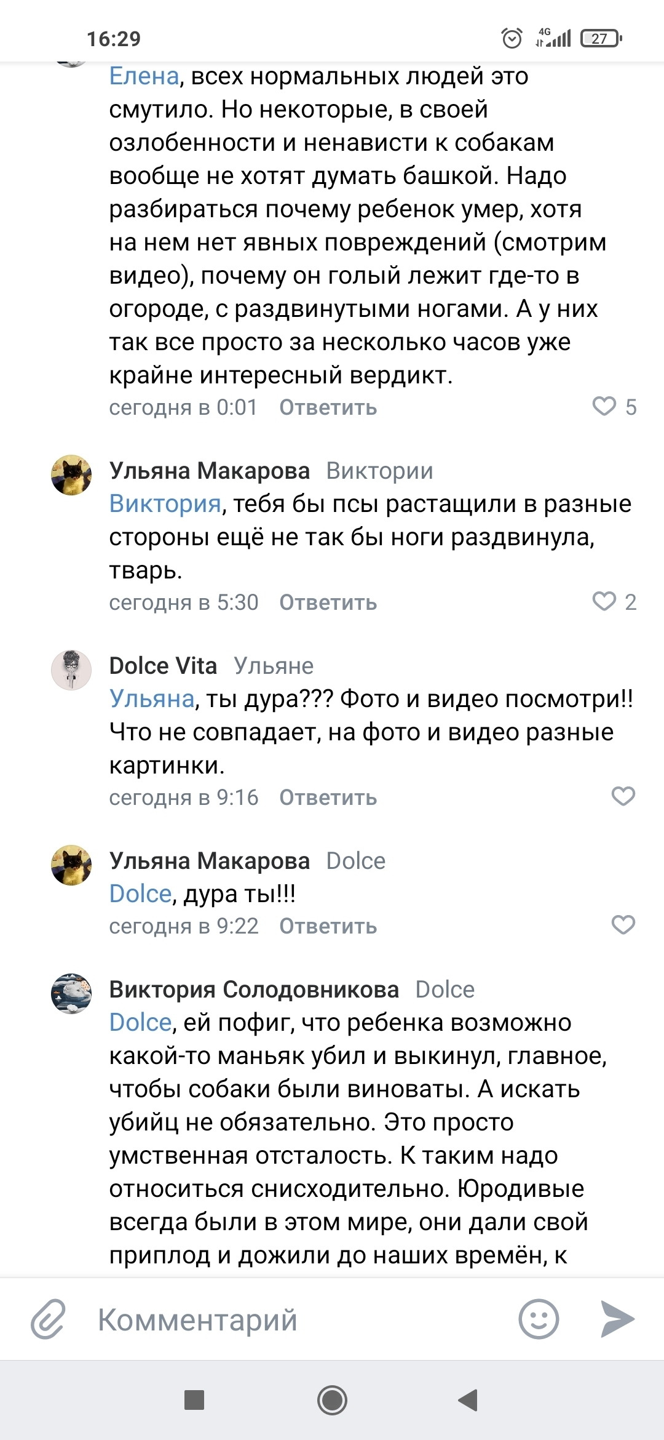
Task: Like the comment posted at 9:22
Action: [623, 925]
